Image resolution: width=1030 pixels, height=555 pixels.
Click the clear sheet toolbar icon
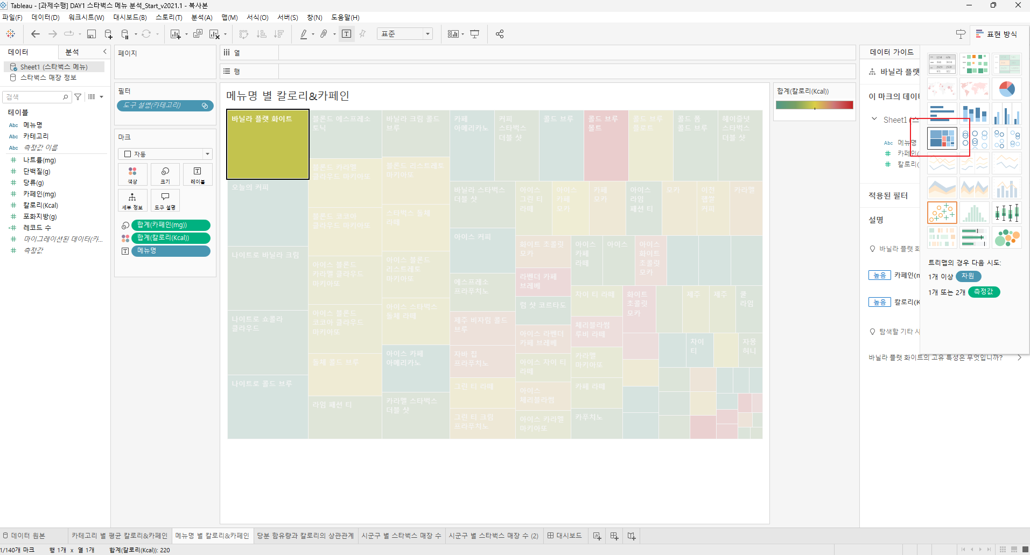pos(214,34)
